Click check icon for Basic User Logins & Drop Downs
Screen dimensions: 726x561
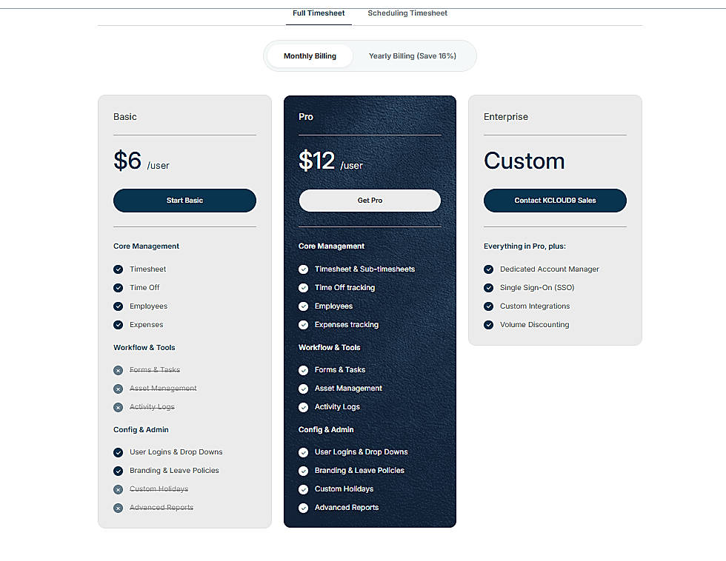coord(118,452)
